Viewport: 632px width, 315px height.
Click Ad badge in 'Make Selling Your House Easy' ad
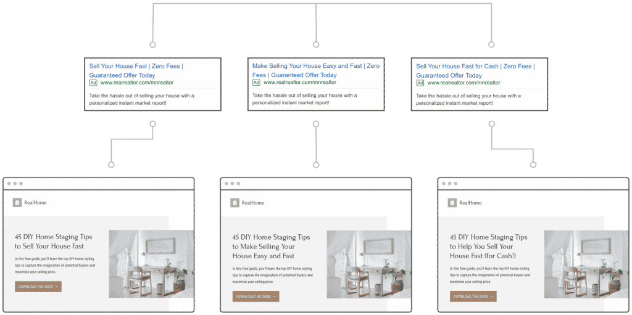click(x=256, y=83)
